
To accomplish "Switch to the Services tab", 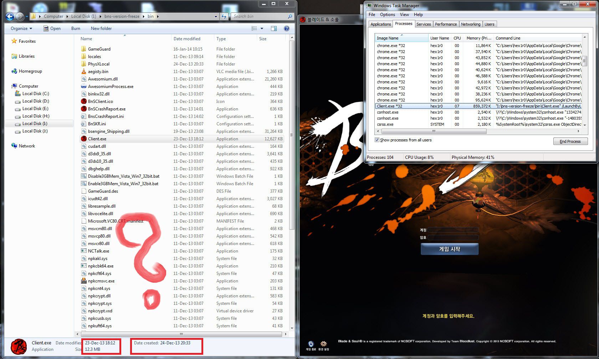I will click(x=424, y=24).
